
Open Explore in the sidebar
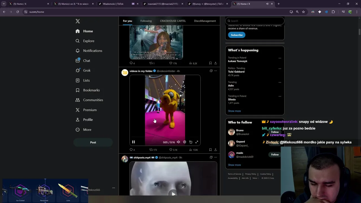[85, 41]
